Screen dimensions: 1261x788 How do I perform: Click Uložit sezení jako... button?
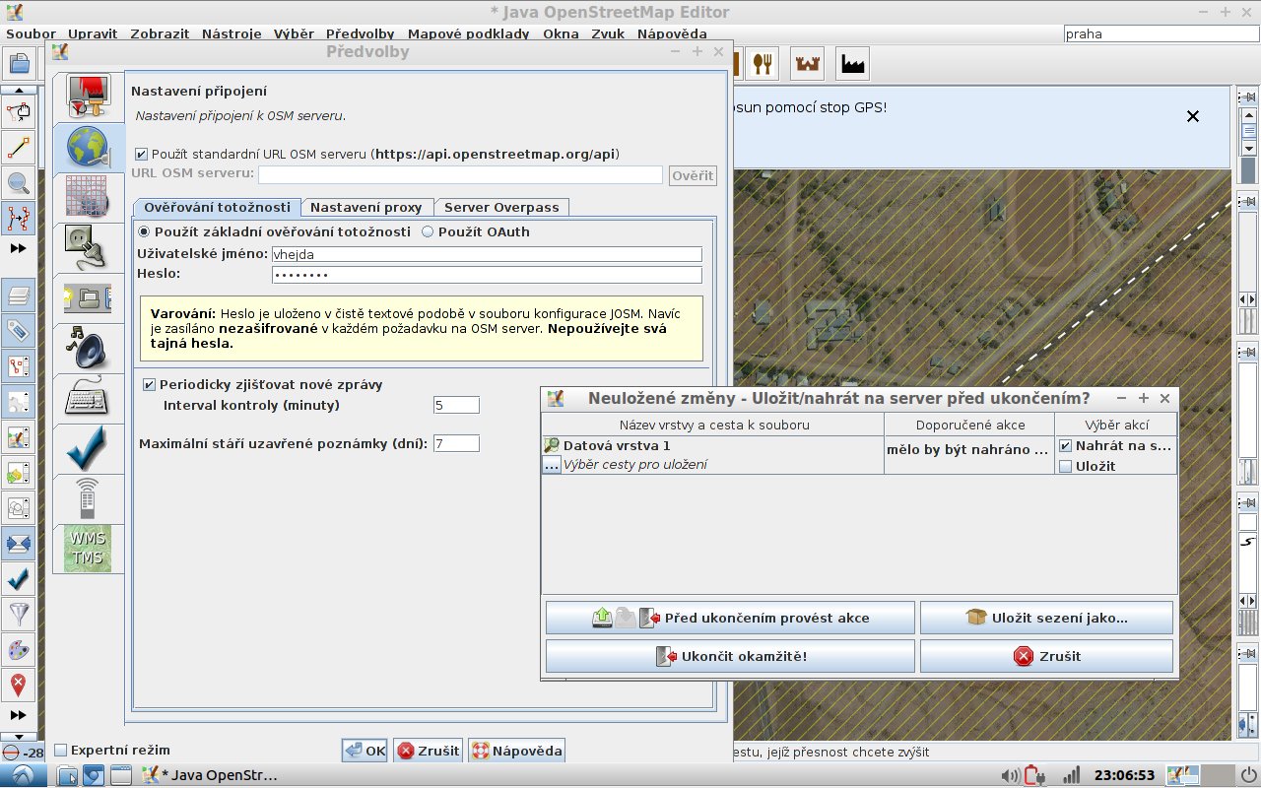pos(1046,619)
